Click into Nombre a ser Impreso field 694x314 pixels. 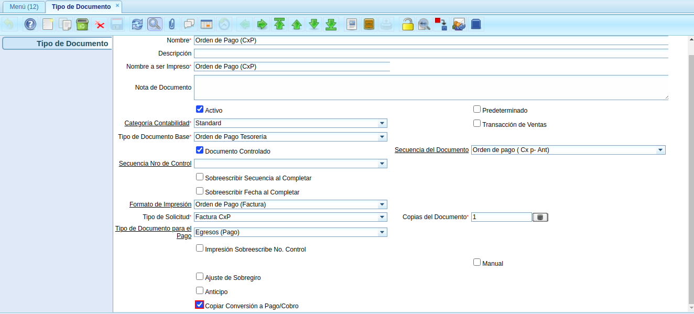292,67
